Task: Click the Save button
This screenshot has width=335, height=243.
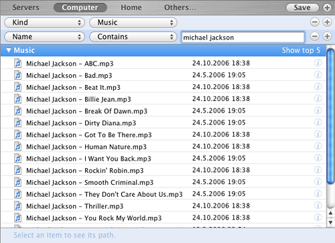Action: click(302, 7)
